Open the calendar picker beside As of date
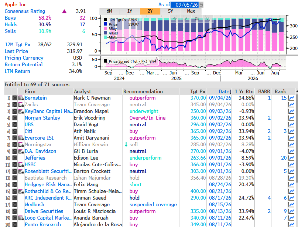The height and width of the screenshot is (227, 298). (201, 4)
